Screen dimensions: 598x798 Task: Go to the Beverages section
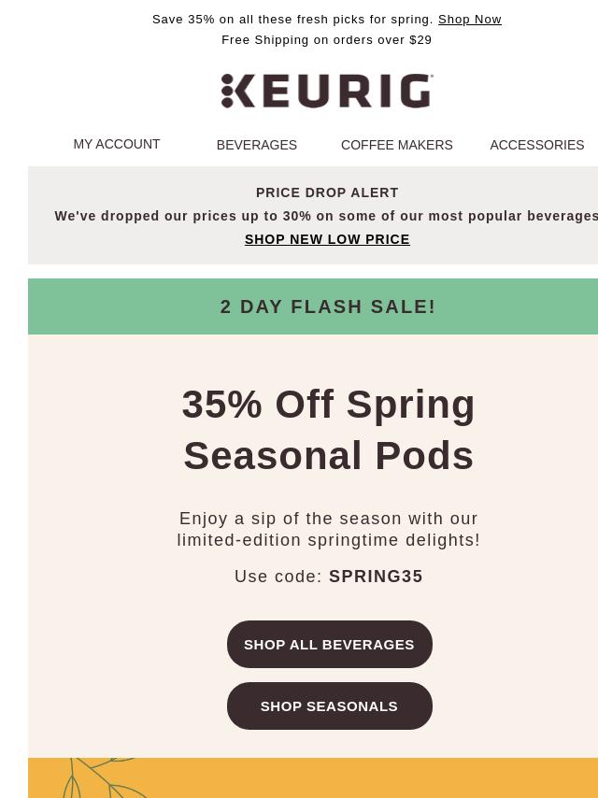(257, 145)
